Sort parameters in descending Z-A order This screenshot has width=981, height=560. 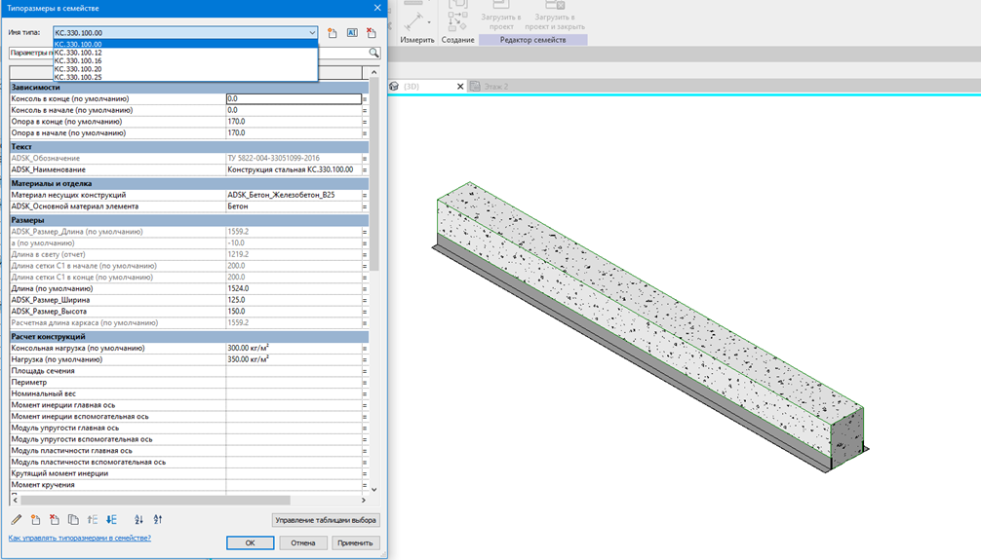point(158,519)
